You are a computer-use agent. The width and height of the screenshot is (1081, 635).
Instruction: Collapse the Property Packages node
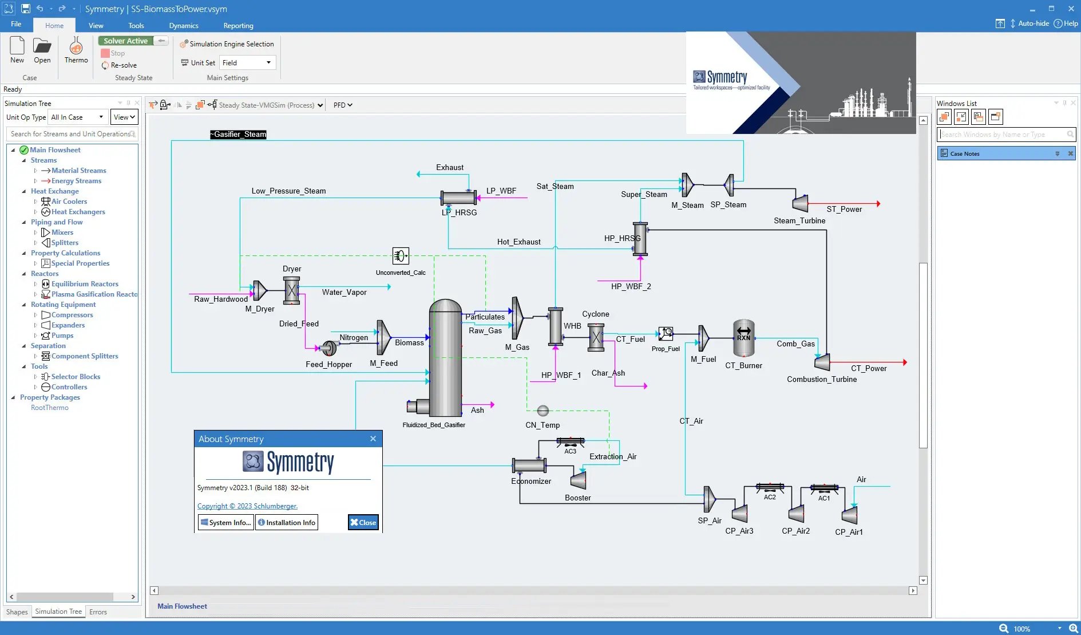(13, 397)
